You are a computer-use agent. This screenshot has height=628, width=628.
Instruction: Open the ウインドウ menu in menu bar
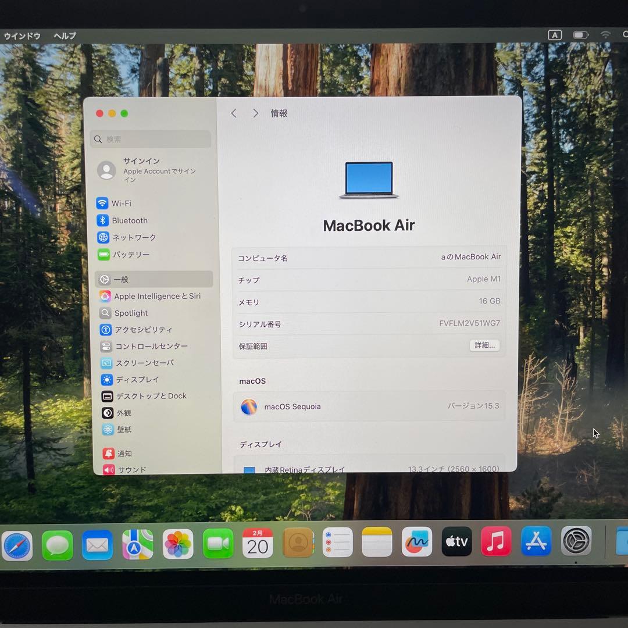22,35
